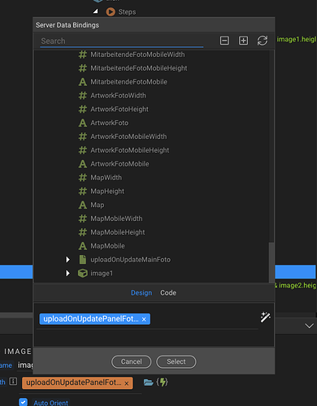This screenshot has height=406, width=317.
Task: Select the ArtworkFotoHeight binding
Action: click(119, 109)
